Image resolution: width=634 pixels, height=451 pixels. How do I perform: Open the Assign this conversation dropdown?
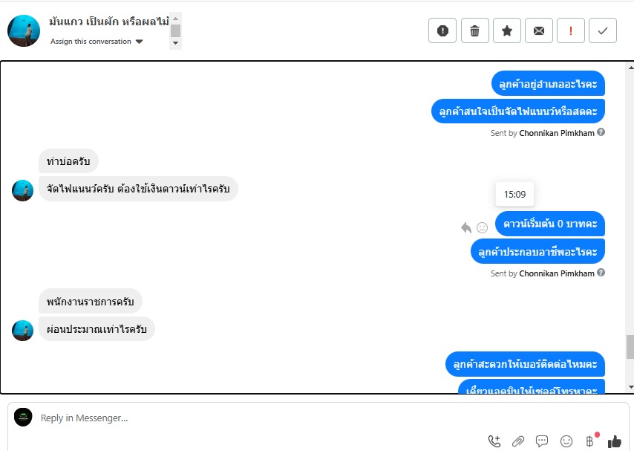(x=97, y=42)
